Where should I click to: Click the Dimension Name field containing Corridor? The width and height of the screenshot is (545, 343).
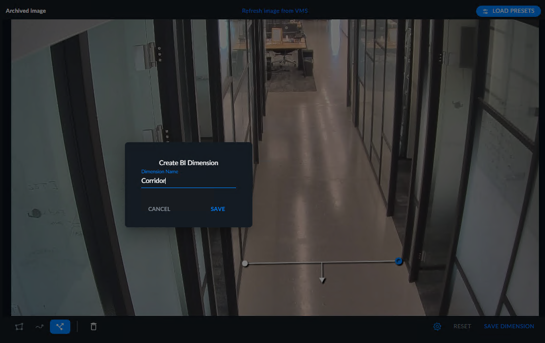[x=189, y=181]
